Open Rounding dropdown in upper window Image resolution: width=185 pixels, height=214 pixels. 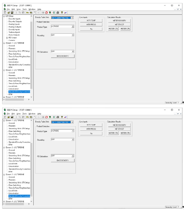(73, 35)
